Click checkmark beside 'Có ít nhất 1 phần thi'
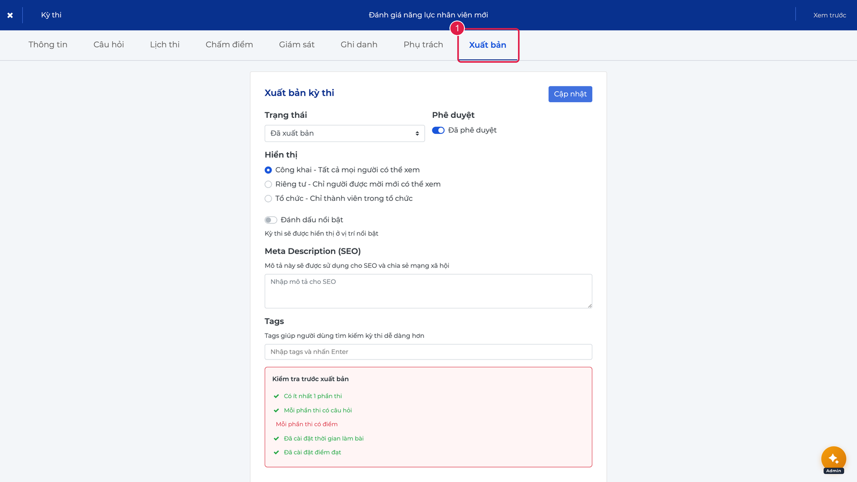Screen dimensions: 857x482 click(276, 396)
